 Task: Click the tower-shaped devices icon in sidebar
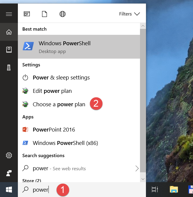point(9,68)
